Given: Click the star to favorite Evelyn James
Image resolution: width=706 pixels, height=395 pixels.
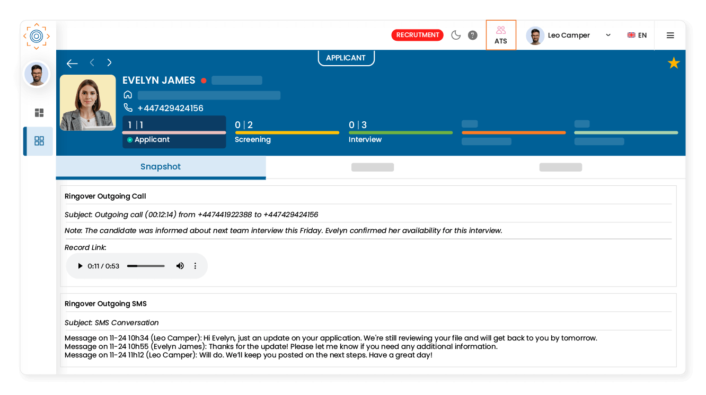Looking at the screenshot, I should click(673, 62).
